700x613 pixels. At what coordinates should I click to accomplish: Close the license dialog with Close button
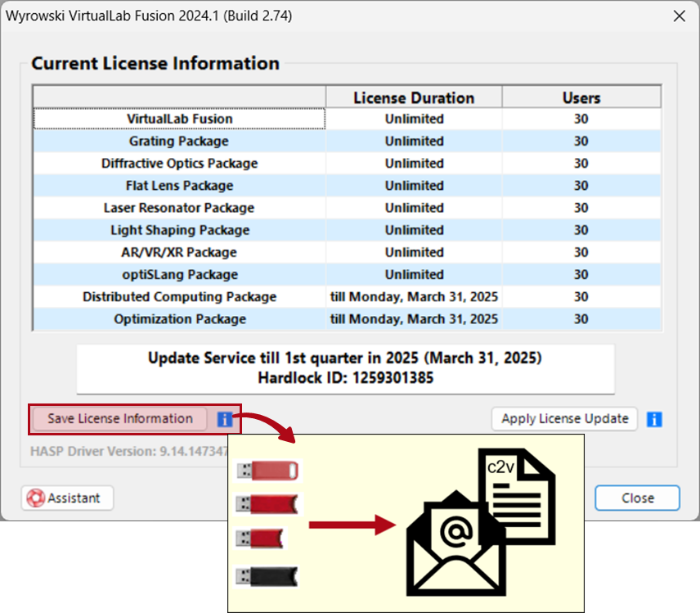(638, 498)
